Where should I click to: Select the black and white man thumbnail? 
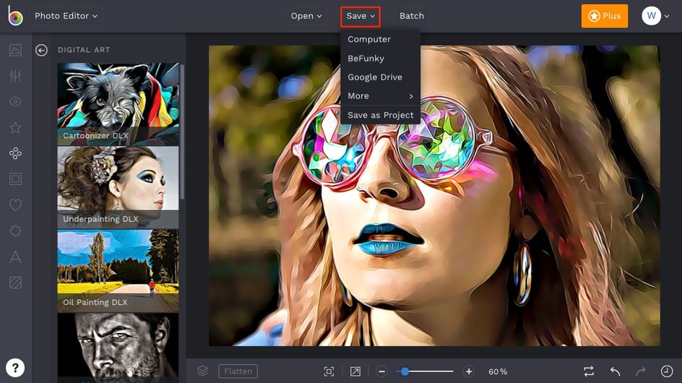[118, 345]
